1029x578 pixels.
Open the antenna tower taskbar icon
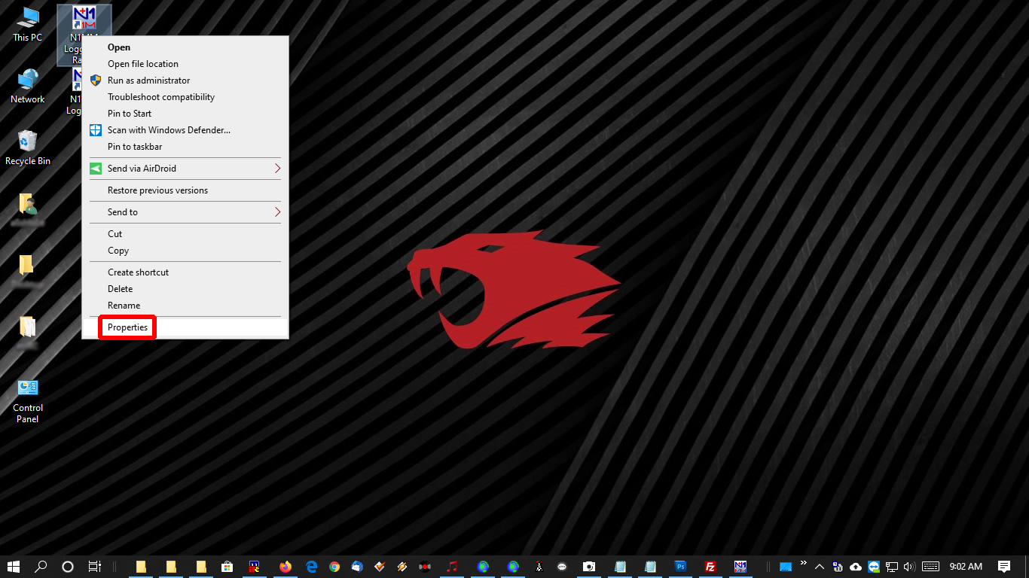click(539, 567)
